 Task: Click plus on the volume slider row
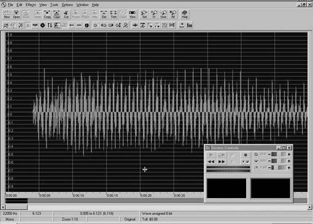click(x=289, y=154)
